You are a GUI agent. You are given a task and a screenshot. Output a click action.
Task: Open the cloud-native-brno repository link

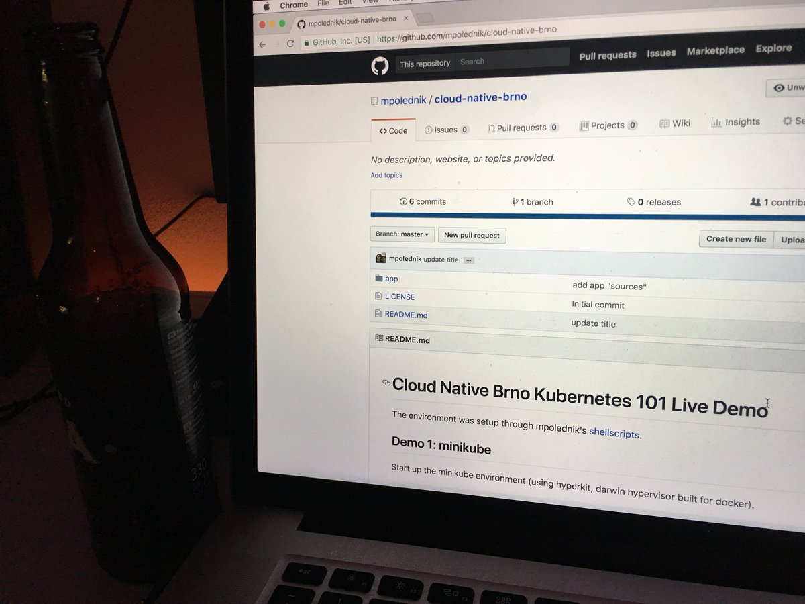[x=480, y=98]
